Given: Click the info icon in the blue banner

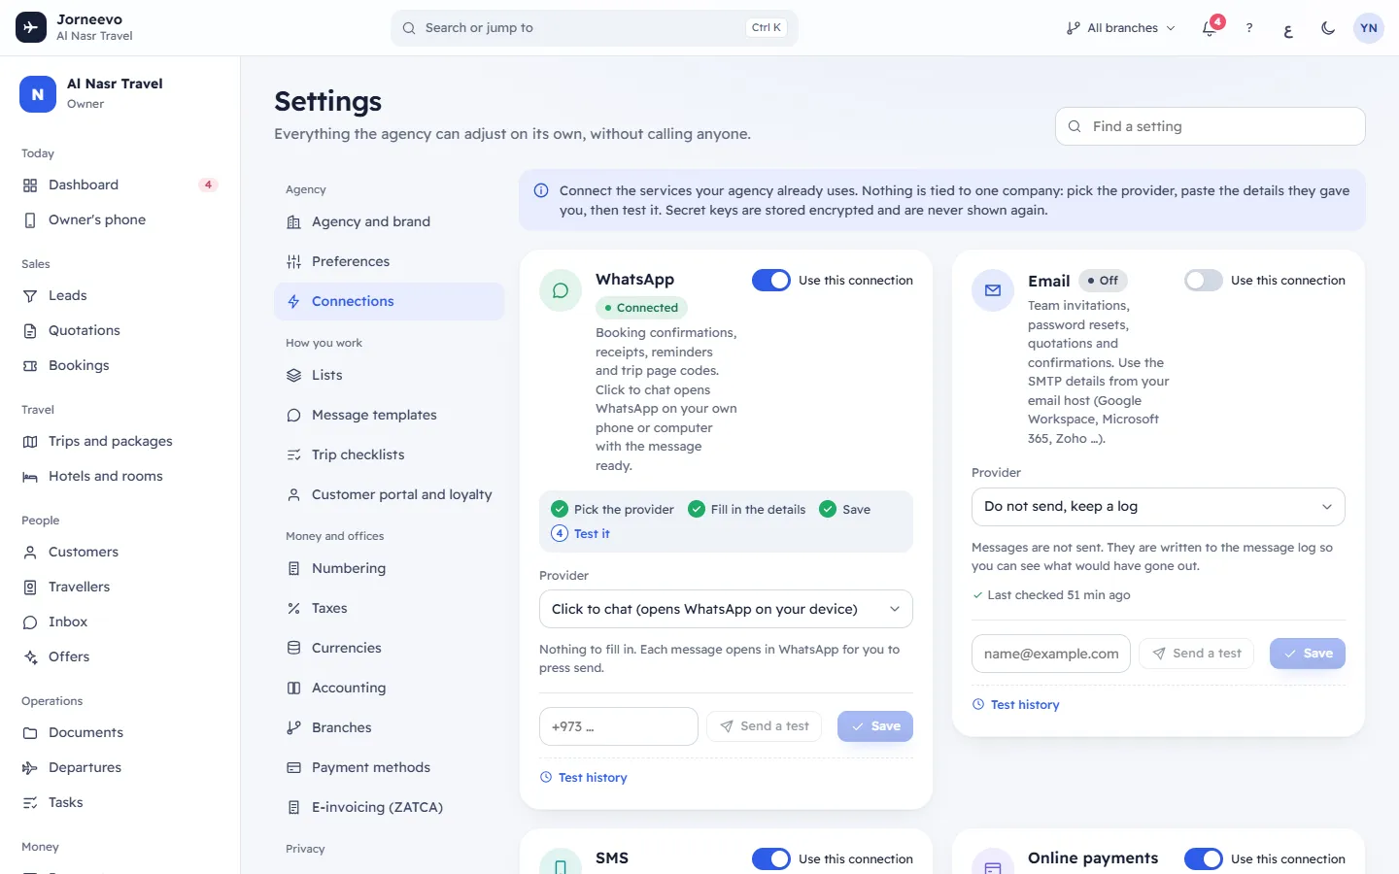Looking at the screenshot, I should pyautogui.click(x=541, y=191).
